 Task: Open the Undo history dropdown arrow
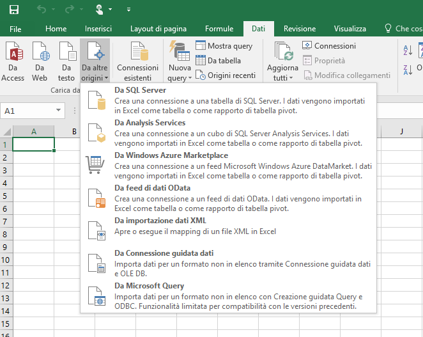[x=54, y=10]
